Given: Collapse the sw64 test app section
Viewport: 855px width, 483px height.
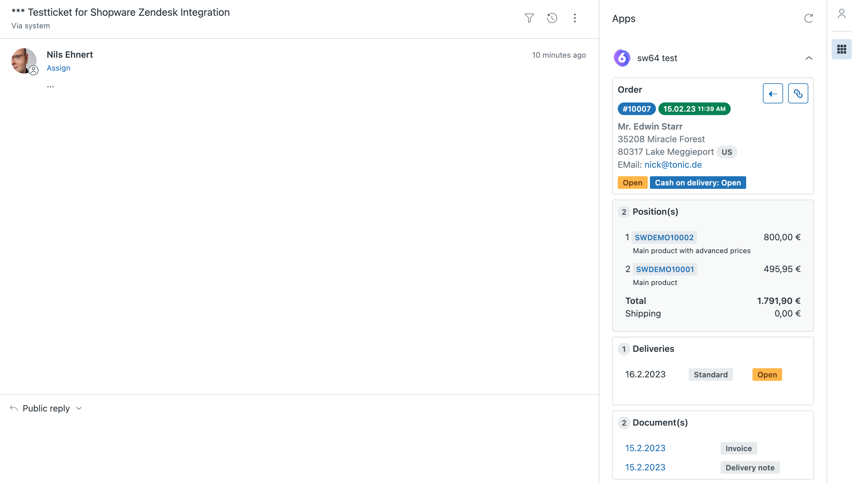Looking at the screenshot, I should (x=809, y=58).
